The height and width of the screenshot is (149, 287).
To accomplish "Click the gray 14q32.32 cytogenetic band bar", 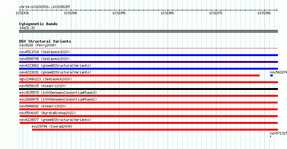I will pyautogui.click(x=148, y=31).
